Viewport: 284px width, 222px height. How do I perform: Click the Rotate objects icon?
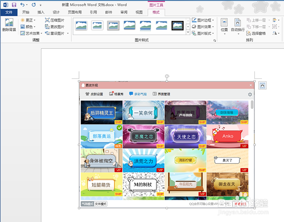click(x=276, y=33)
